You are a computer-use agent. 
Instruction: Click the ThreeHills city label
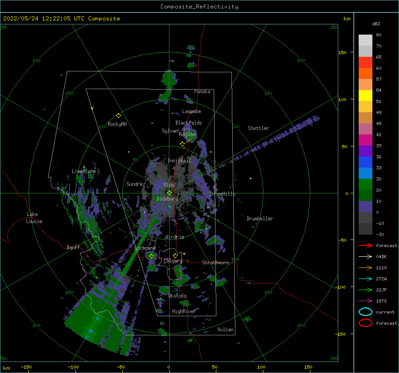(223, 194)
